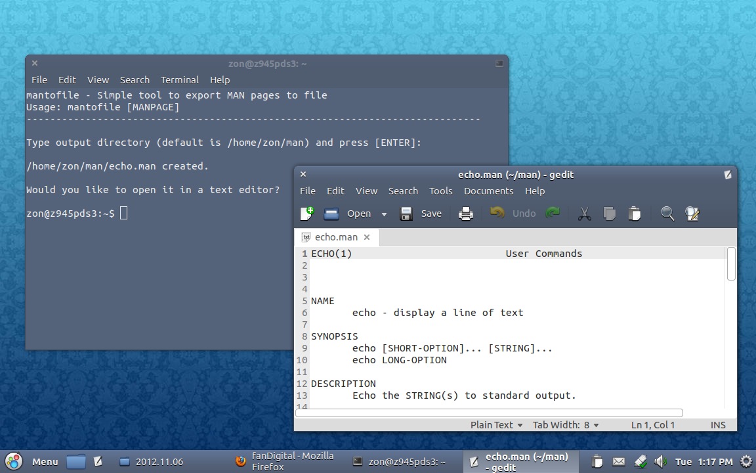Open Menu button on panel

[x=45, y=462]
